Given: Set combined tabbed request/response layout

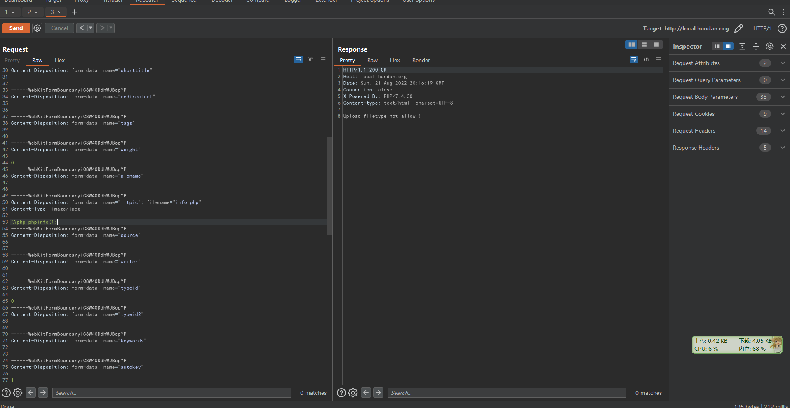Looking at the screenshot, I should coord(656,45).
